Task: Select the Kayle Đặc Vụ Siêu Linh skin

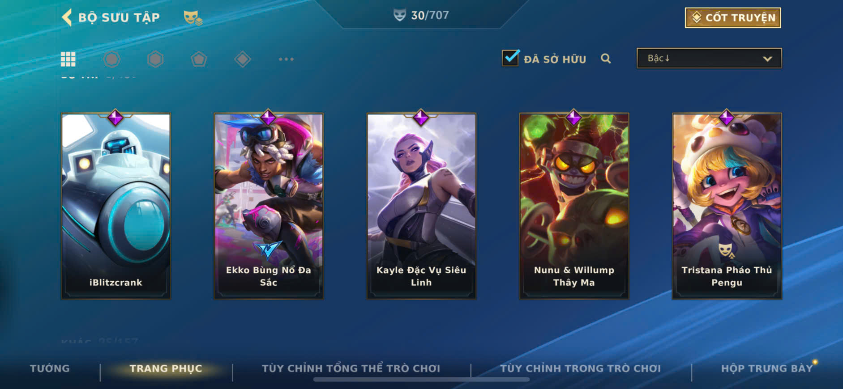Action: coord(421,206)
